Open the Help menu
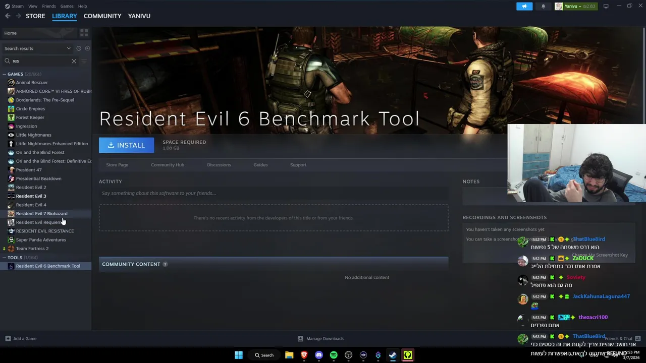Screen dimensions: 646x363 point(82,6)
